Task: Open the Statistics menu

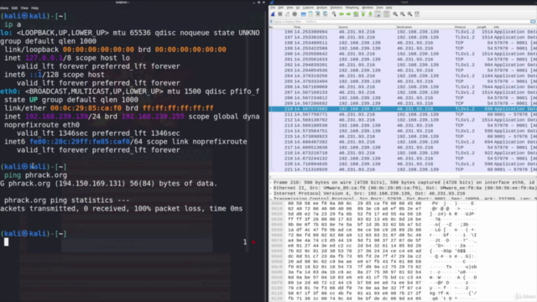Action: pos(336,8)
